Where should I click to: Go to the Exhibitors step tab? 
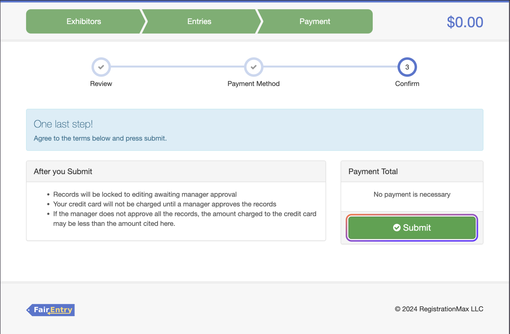(x=84, y=21)
